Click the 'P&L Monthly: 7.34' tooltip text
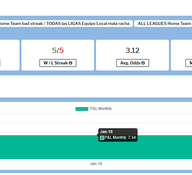This screenshot has width=192, height=175. point(120,137)
